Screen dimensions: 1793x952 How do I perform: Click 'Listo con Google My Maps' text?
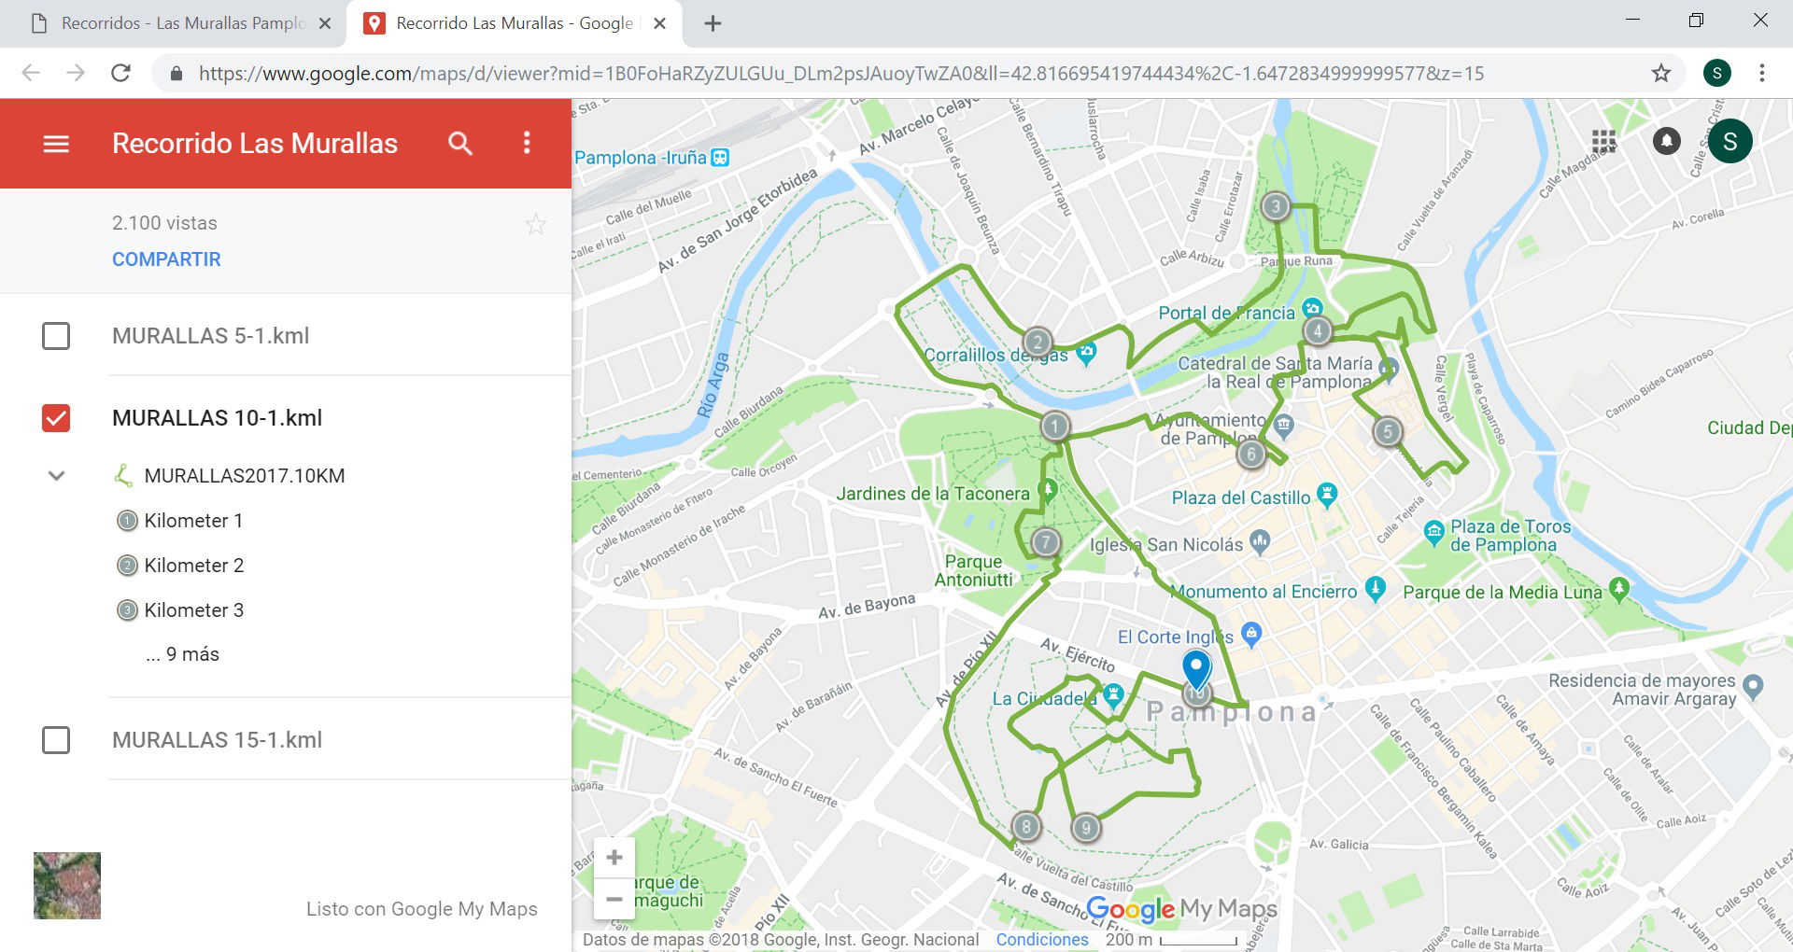coord(422,909)
